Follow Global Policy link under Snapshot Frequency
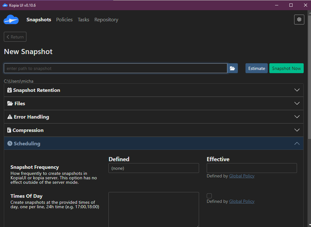 [x=242, y=176]
